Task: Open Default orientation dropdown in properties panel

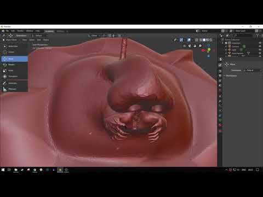Action: [253, 70]
